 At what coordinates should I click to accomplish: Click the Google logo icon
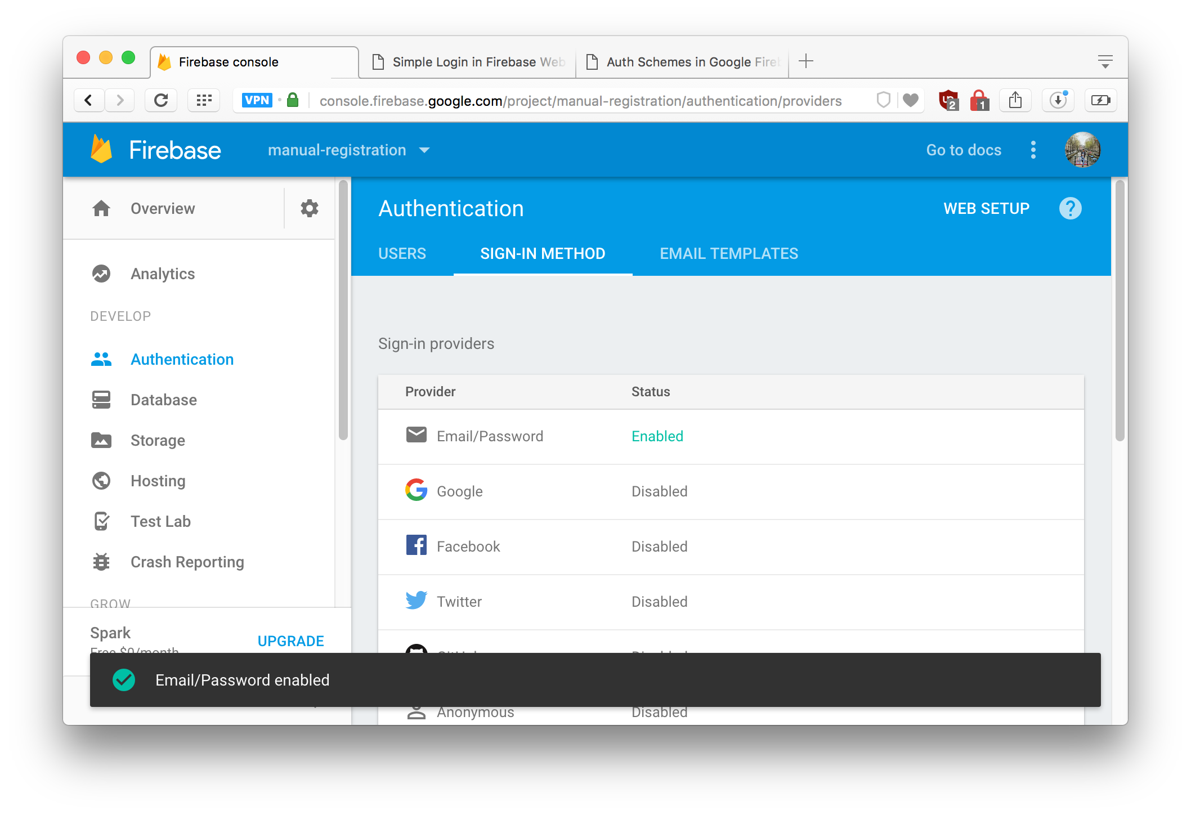pos(417,490)
